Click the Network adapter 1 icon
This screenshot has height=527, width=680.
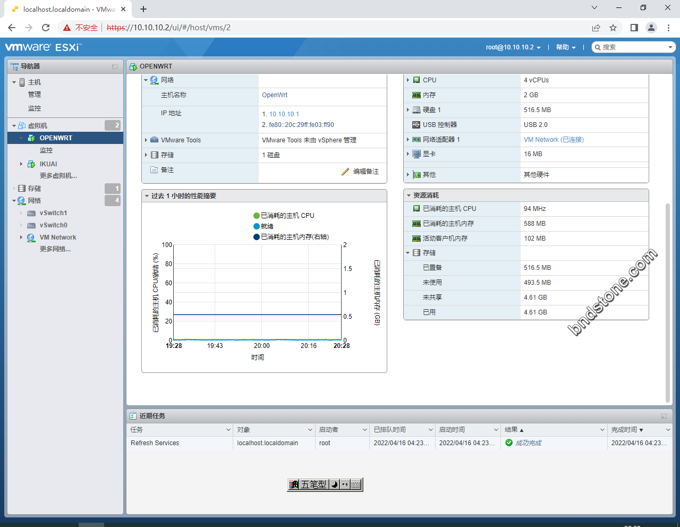416,140
